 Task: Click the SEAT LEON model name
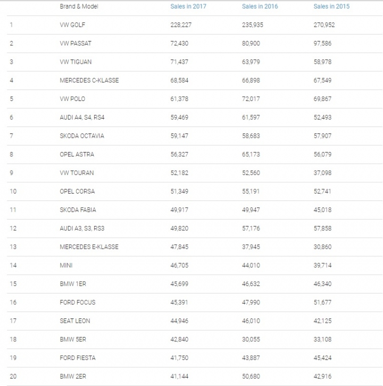pos(75,321)
